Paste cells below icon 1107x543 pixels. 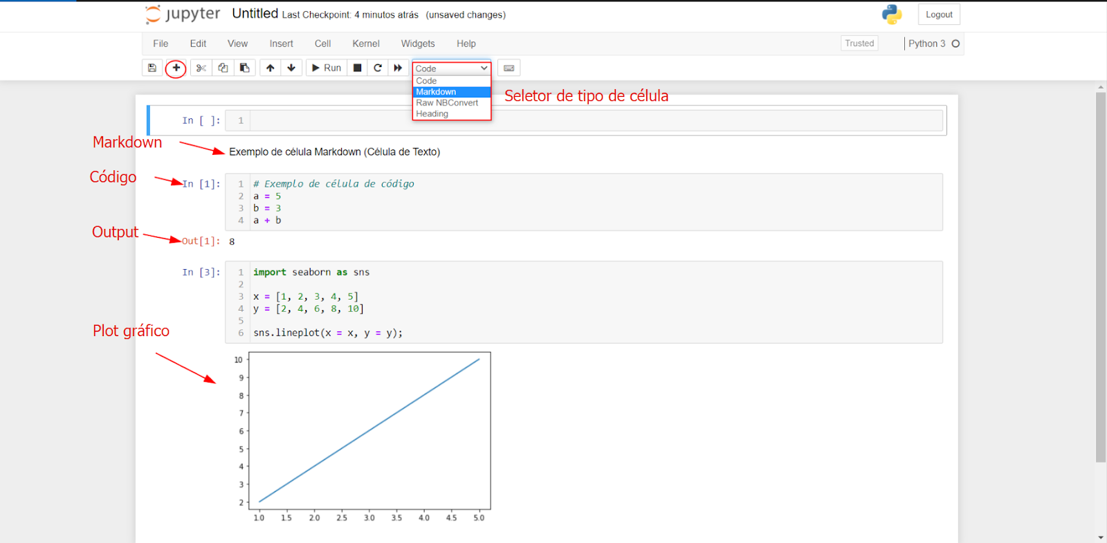pyautogui.click(x=245, y=68)
